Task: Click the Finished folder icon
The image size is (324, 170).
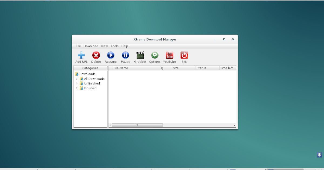Action: [x=81, y=88]
